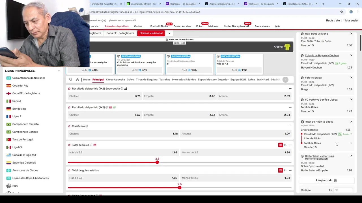Pick Más de 2.5 Total de Goles
Screen dimensions: 362x203
pos(123,153)
